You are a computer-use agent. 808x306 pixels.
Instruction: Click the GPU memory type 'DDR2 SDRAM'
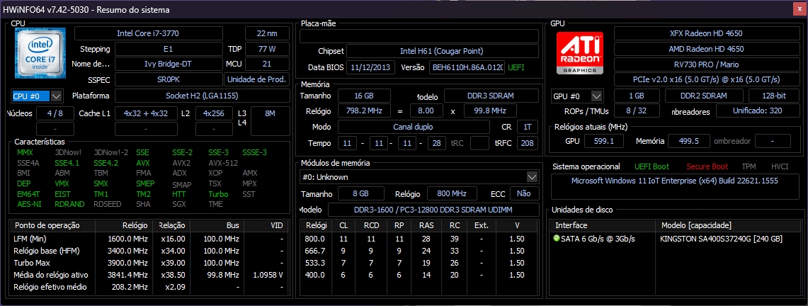click(x=704, y=96)
